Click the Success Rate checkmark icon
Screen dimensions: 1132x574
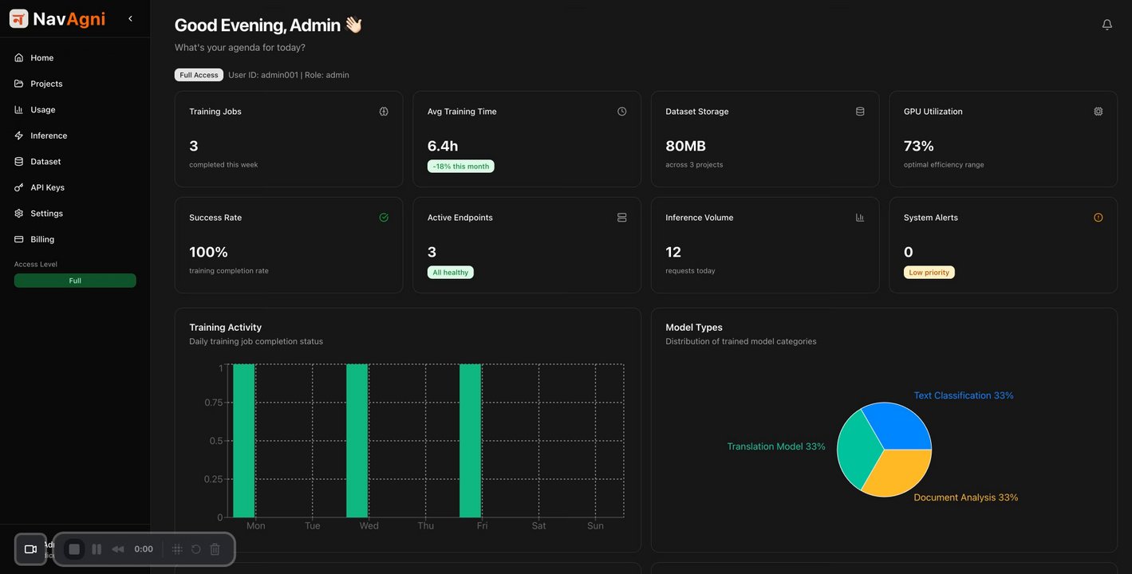click(x=384, y=218)
